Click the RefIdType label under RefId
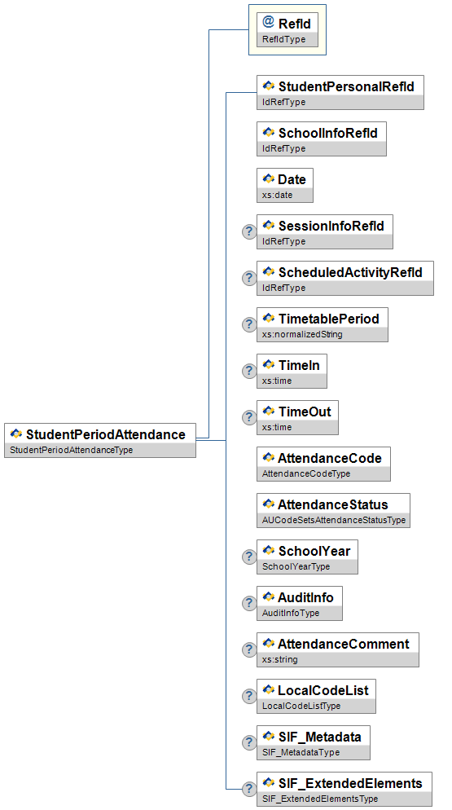The height and width of the screenshot is (810, 452). click(x=283, y=40)
